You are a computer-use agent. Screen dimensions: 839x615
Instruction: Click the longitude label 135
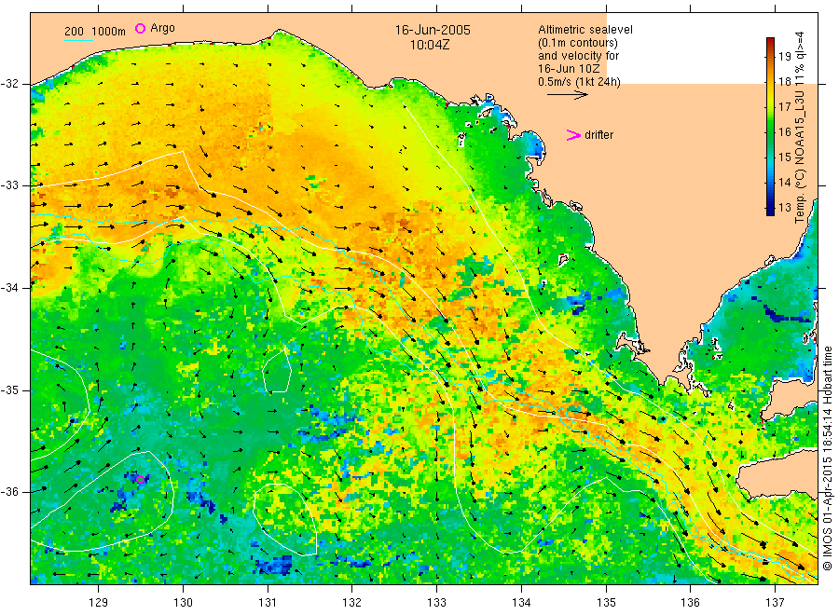[606, 603]
